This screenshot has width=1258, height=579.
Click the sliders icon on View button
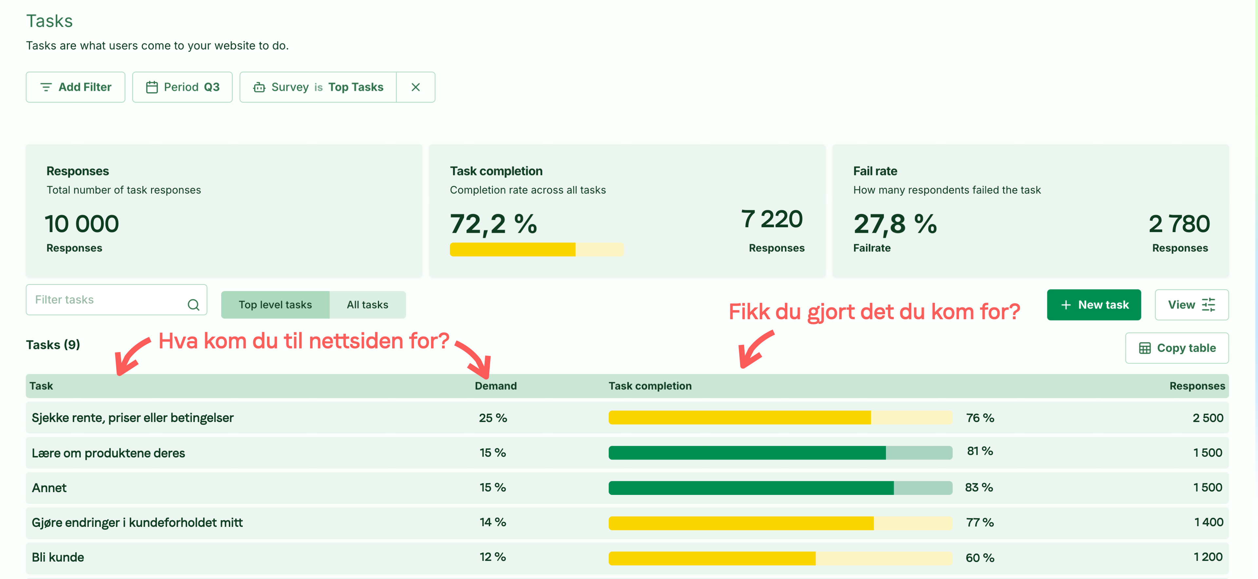coord(1208,305)
